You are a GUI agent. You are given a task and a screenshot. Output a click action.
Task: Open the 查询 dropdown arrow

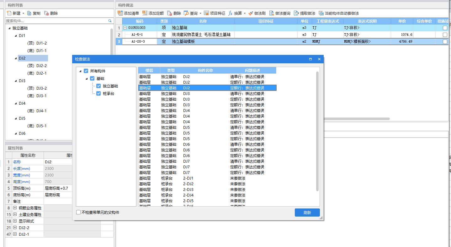200,13
